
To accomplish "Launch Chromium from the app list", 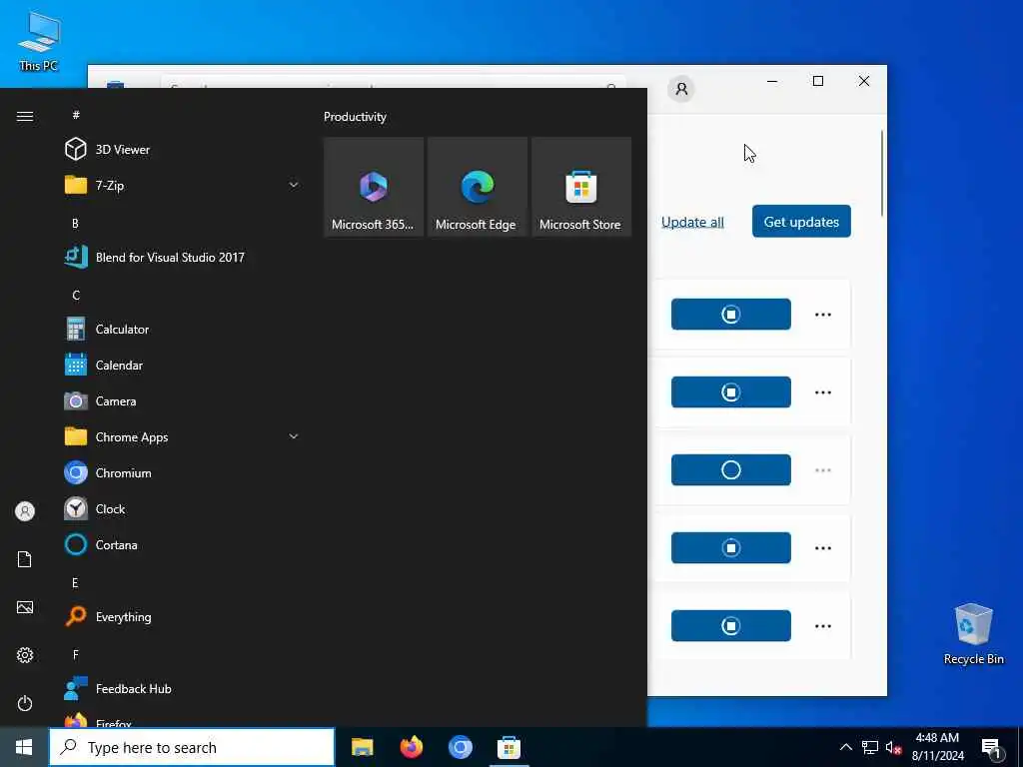I will click(x=182, y=472).
